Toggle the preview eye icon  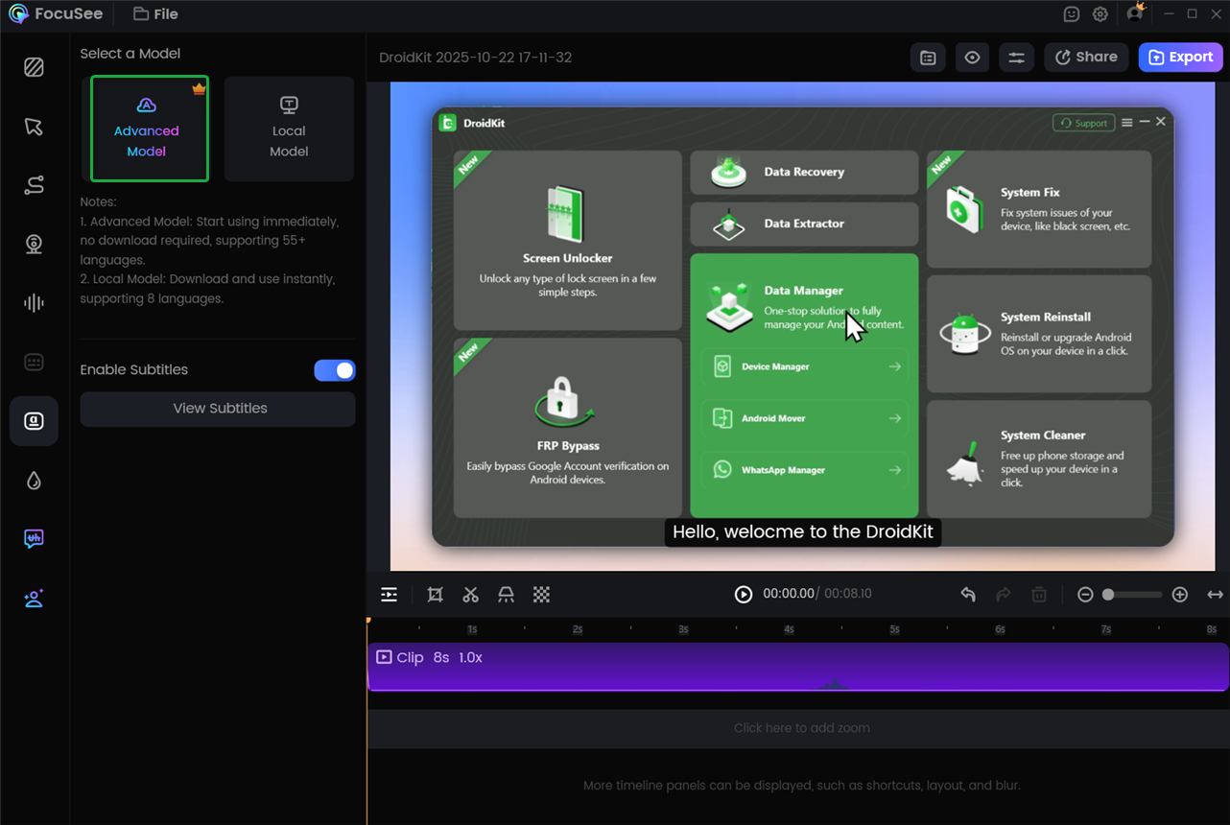[972, 58]
